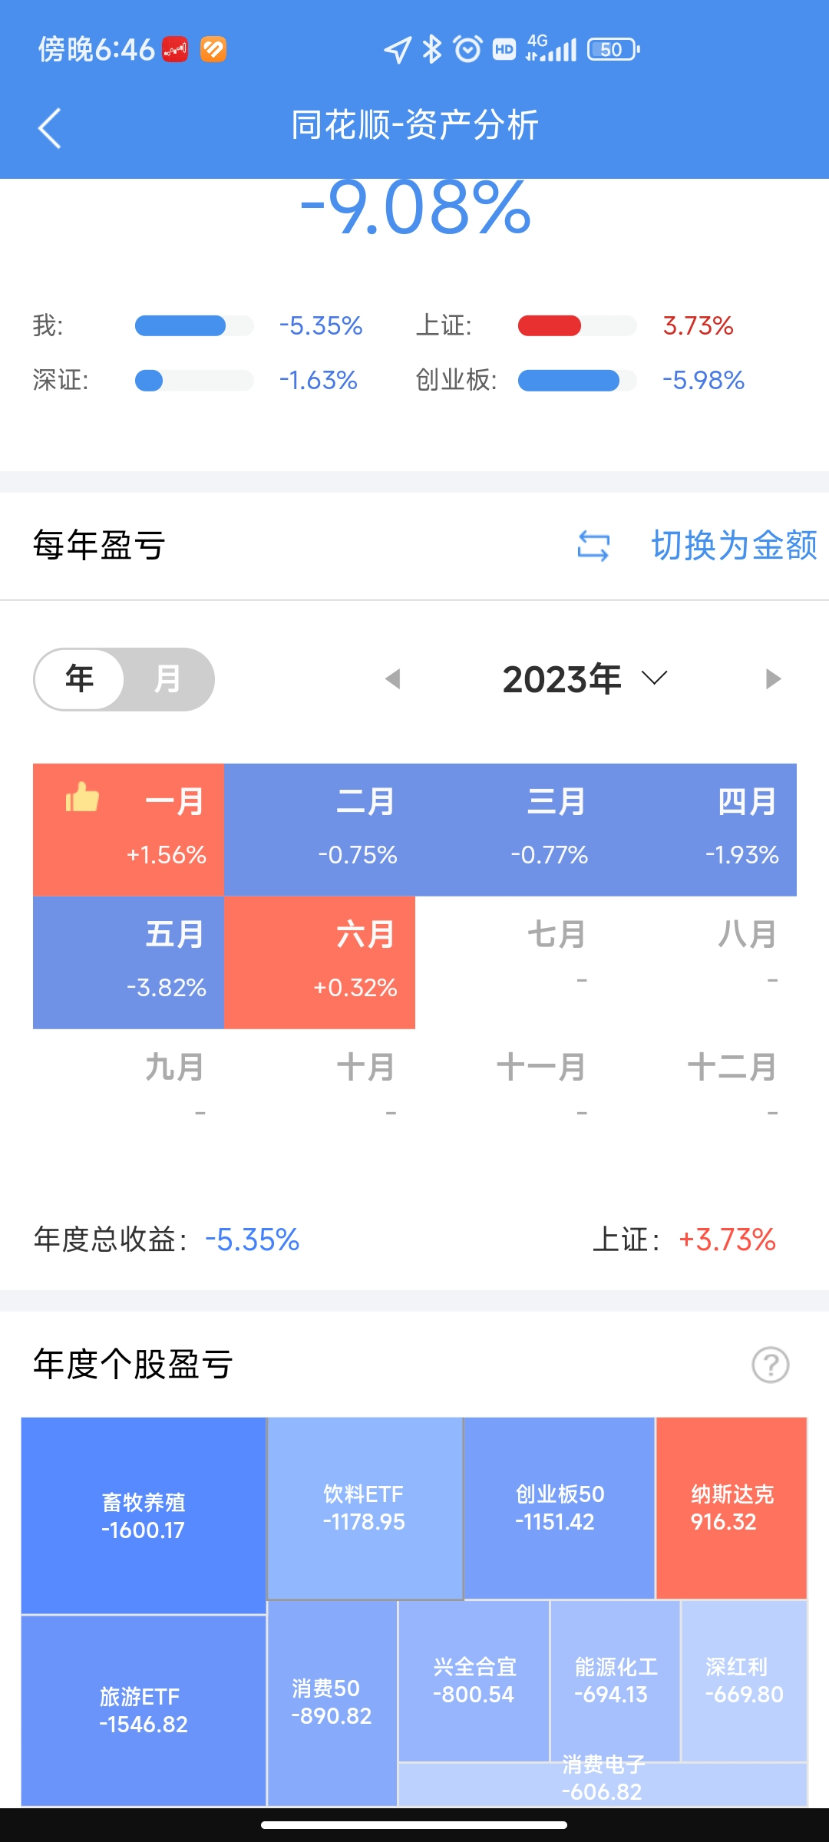Tap the thumbs-up icon on January

tap(82, 797)
